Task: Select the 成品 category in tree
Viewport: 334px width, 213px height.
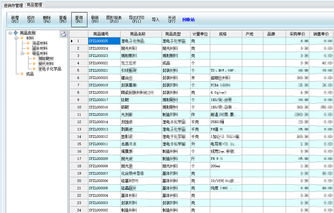Action: click(30, 74)
